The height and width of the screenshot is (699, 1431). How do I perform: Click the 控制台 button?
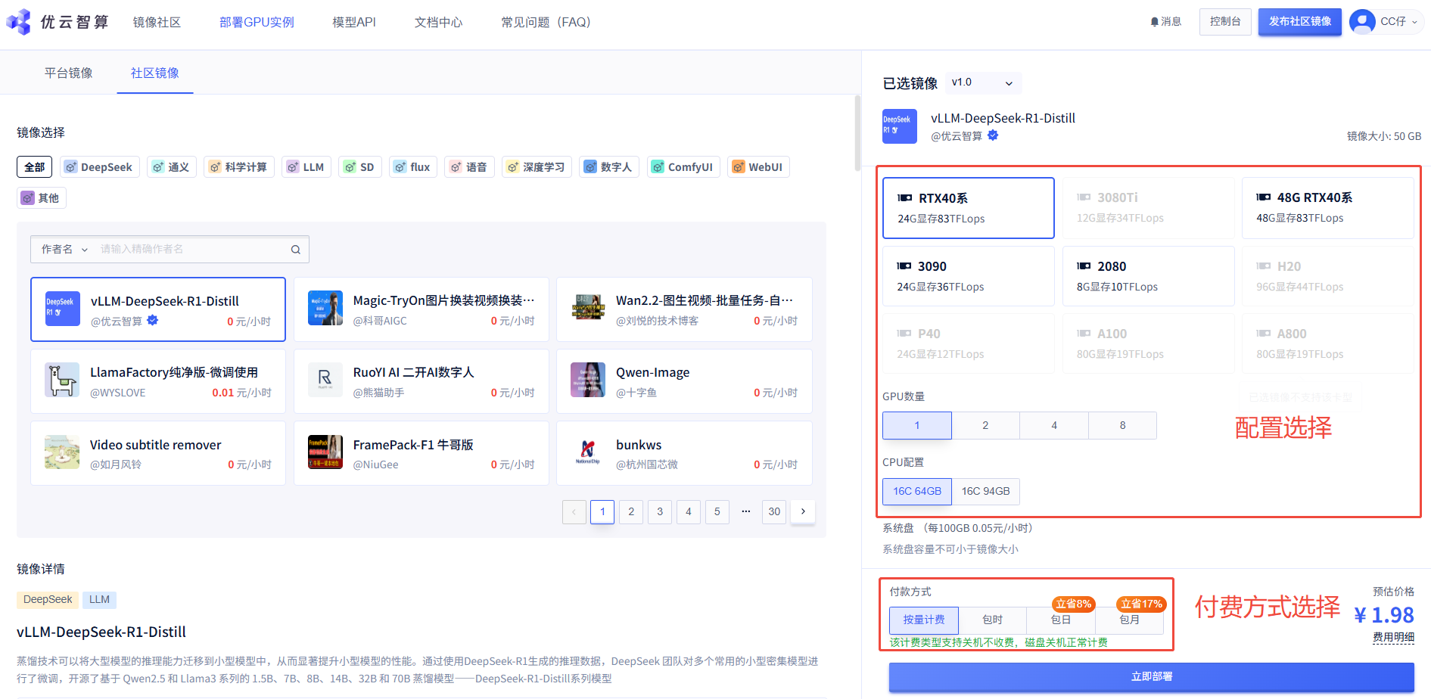tap(1225, 22)
